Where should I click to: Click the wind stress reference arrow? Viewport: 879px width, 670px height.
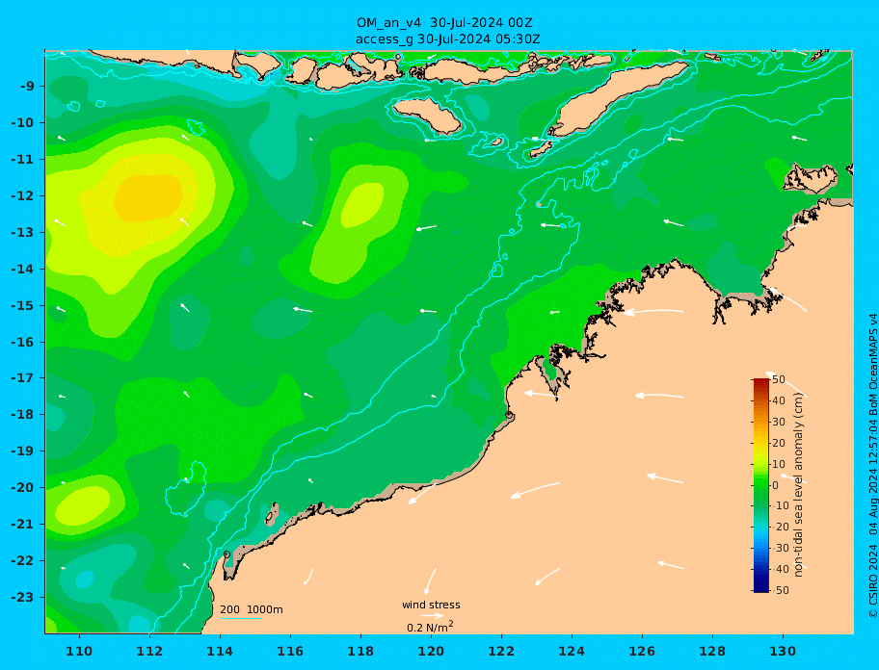coord(431,616)
